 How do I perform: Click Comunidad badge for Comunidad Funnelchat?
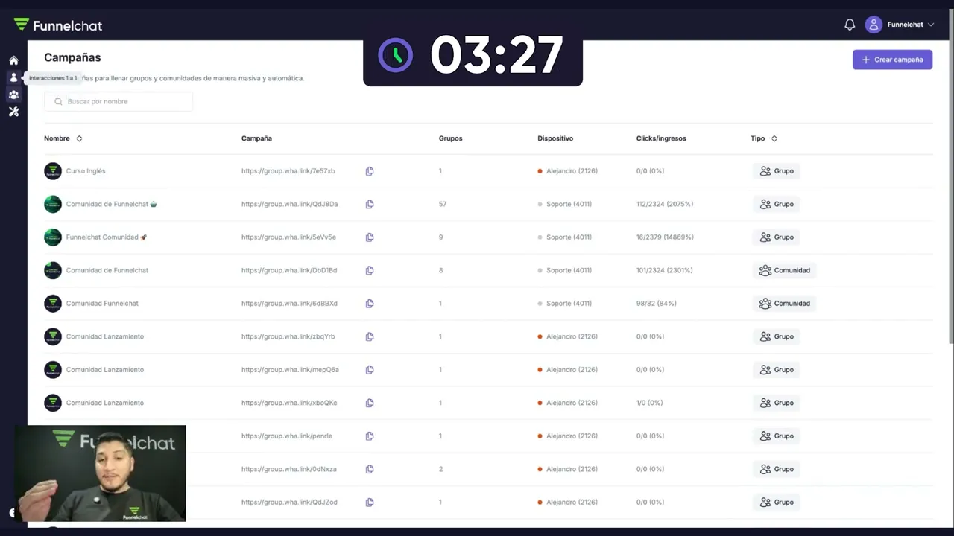click(x=784, y=304)
